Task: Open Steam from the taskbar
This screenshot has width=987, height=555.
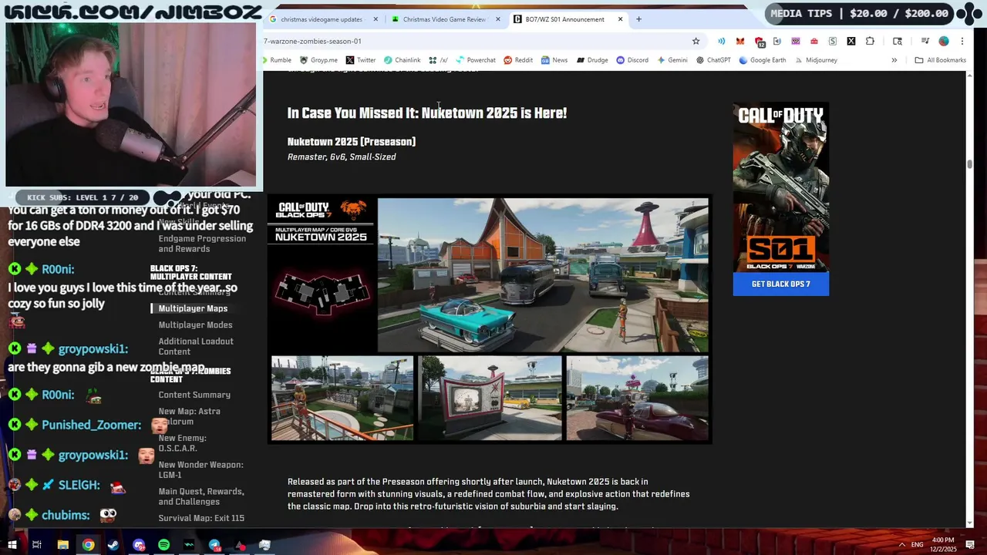Action: (113, 545)
